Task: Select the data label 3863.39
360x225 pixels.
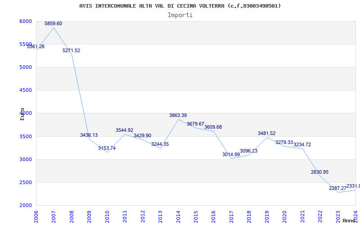Action: 178,115
